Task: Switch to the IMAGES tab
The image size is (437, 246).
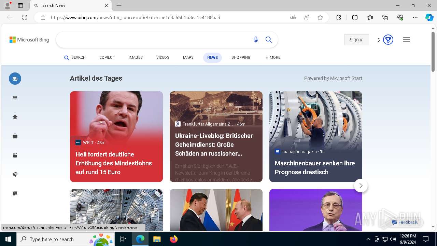Action: tap(136, 57)
